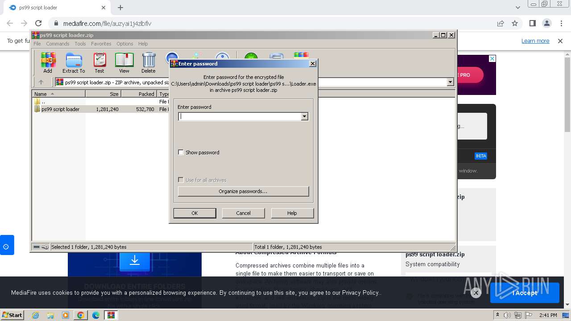Open the Commands menu
571x321 pixels.
pyautogui.click(x=58, y=44)
